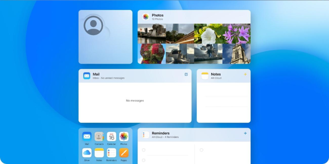Click the Mail widget title
329x164 pixels.
[96, 74]
